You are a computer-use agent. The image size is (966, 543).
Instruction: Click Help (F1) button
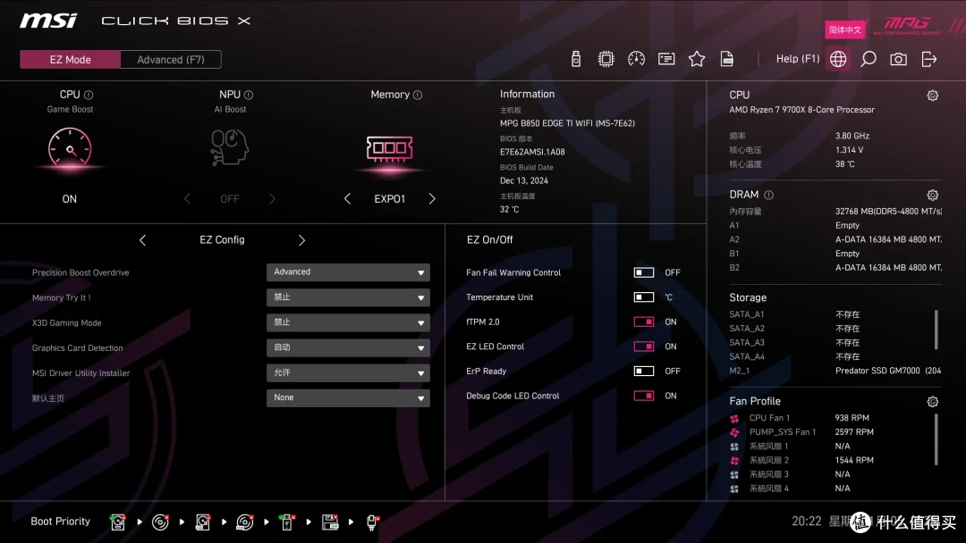click(798, 59)
